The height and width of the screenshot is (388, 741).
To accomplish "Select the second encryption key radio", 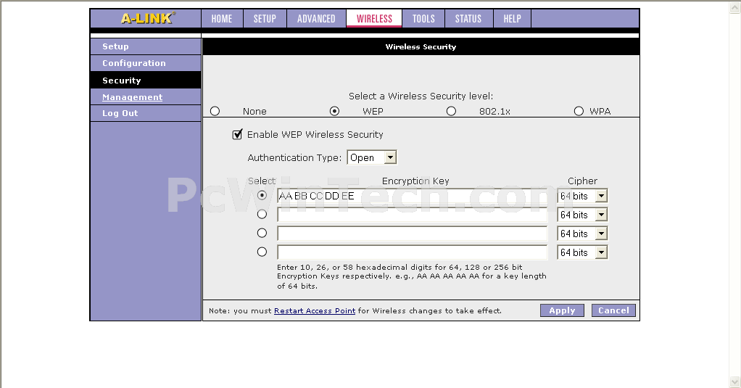I will pyautogui.click(x=262, y=214).
